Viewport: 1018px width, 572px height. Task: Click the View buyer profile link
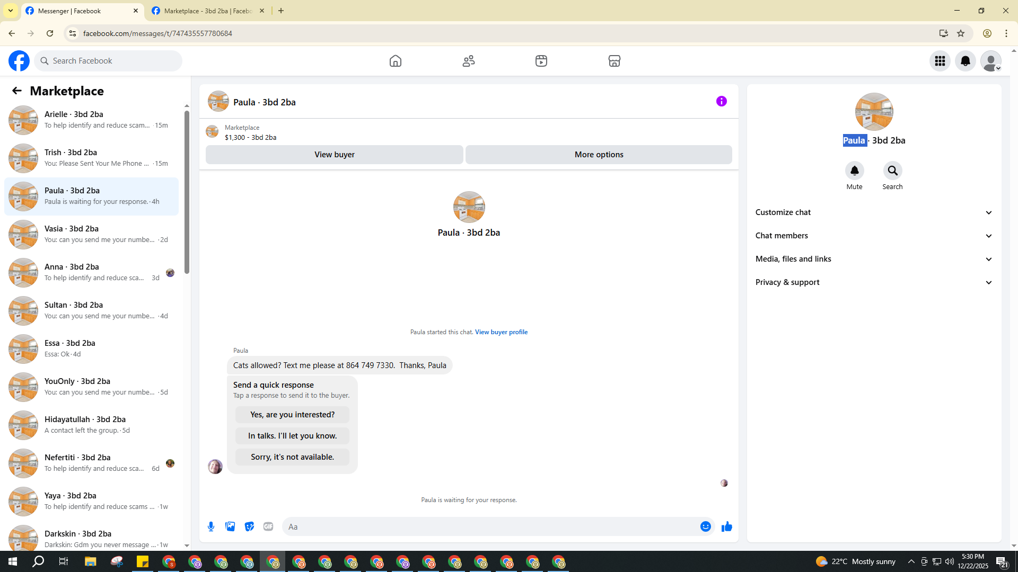tap(501, 332)
